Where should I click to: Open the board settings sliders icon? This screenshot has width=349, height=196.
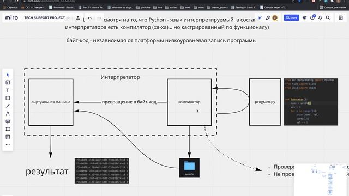click(x=304, y=17)
